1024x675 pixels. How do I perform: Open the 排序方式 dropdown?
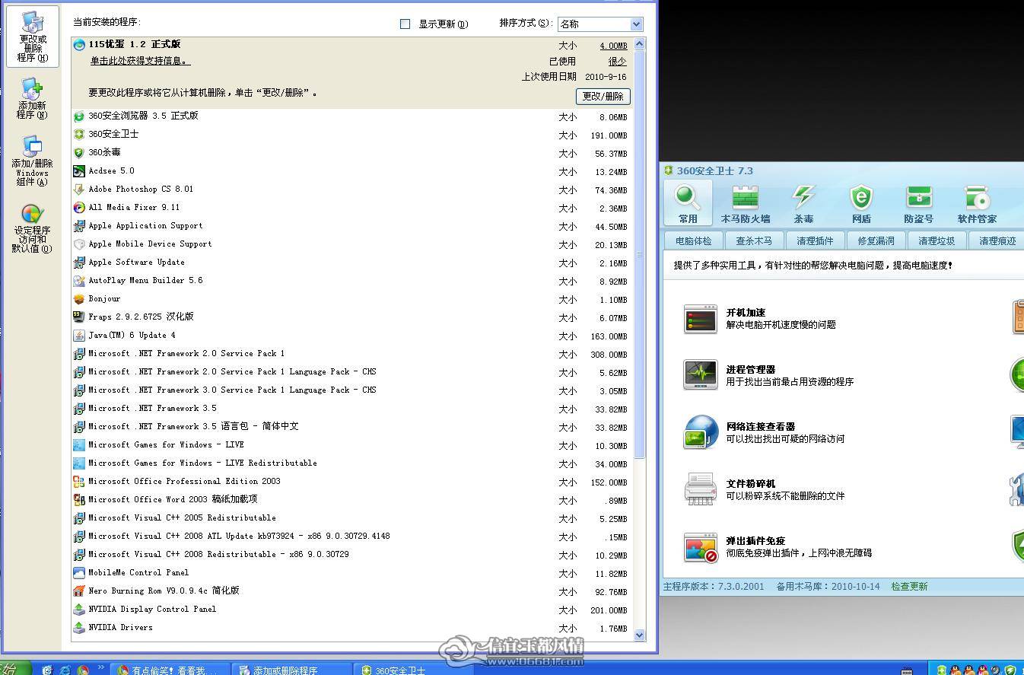600,24
